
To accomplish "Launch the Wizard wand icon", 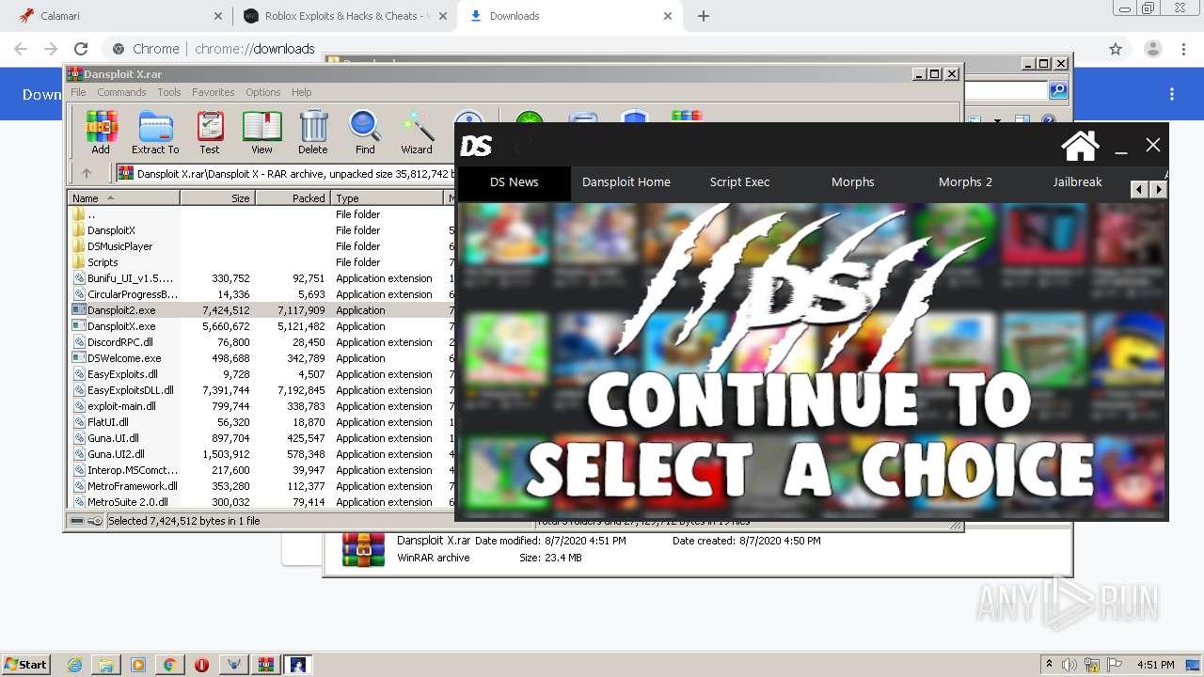I will (x=417, y=133).
